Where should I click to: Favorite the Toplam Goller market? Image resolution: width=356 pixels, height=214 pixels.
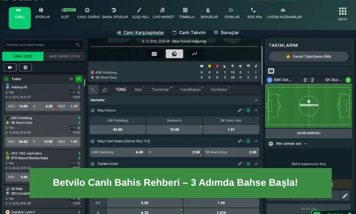coord(93,164)
